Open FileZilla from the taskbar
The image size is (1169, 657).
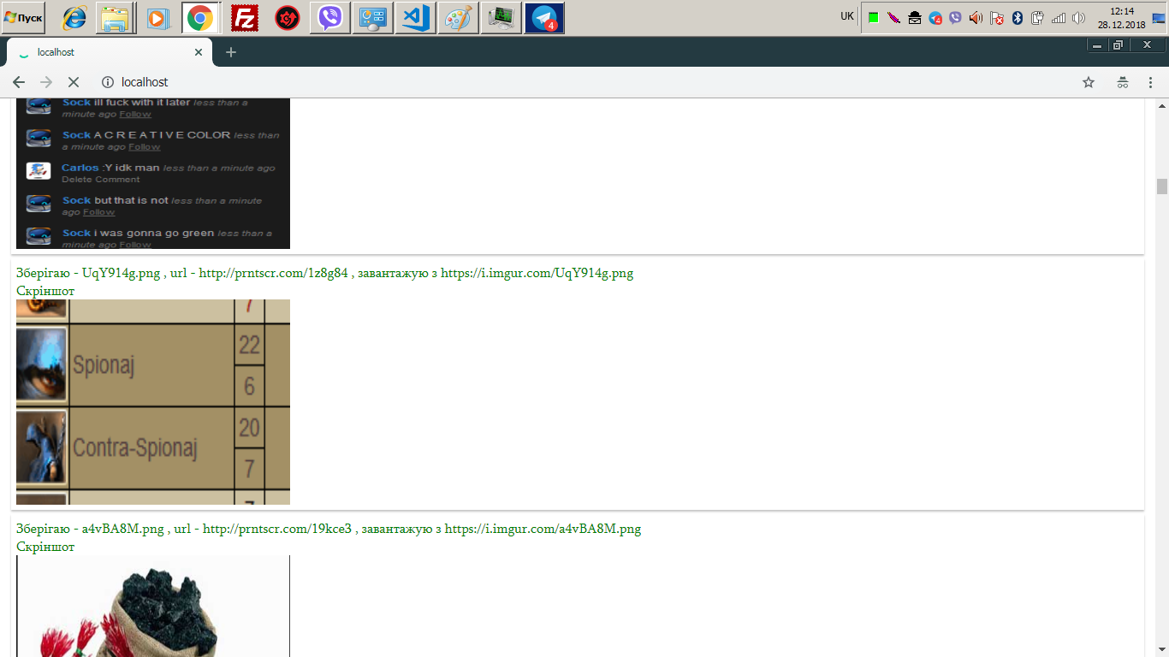pos(245,17)
